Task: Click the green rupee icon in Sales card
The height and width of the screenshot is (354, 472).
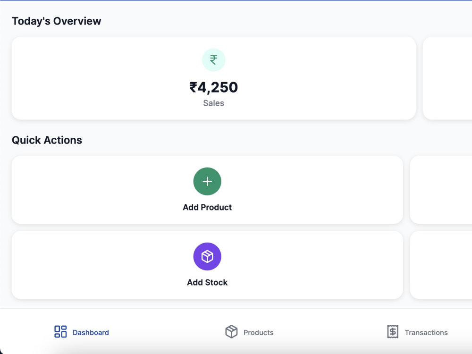Action: pyautogui.click(x=213, y=60)
